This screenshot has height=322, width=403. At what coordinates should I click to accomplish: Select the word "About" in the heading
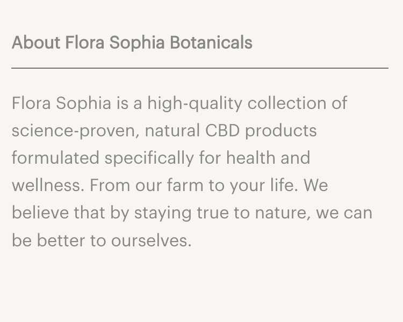(x=35, y=42)
